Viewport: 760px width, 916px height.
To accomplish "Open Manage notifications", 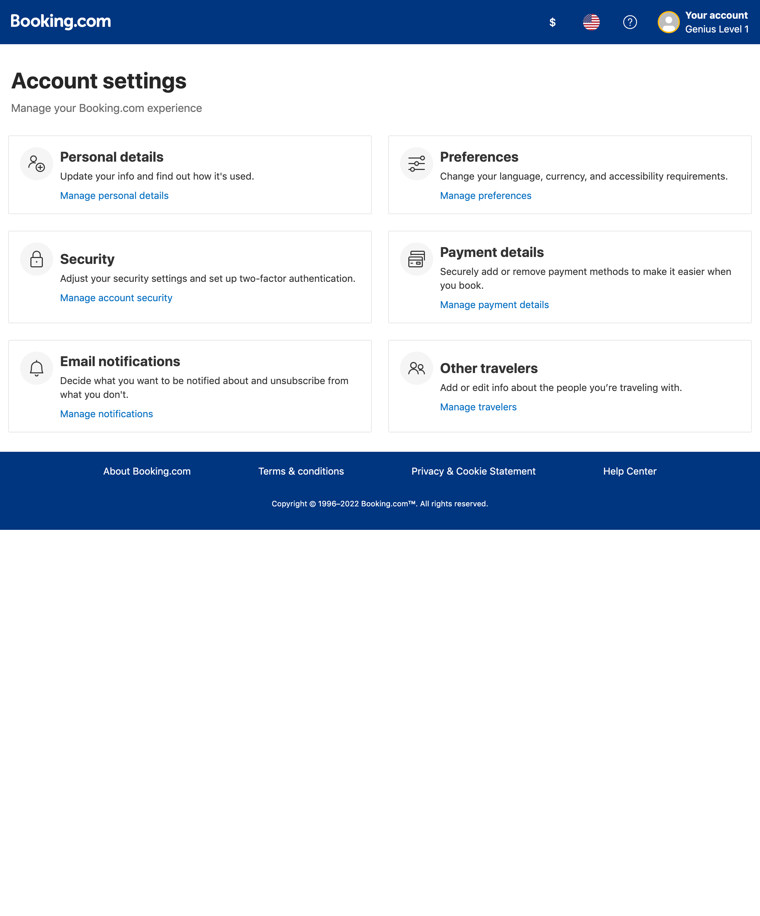I will point(106,413).
